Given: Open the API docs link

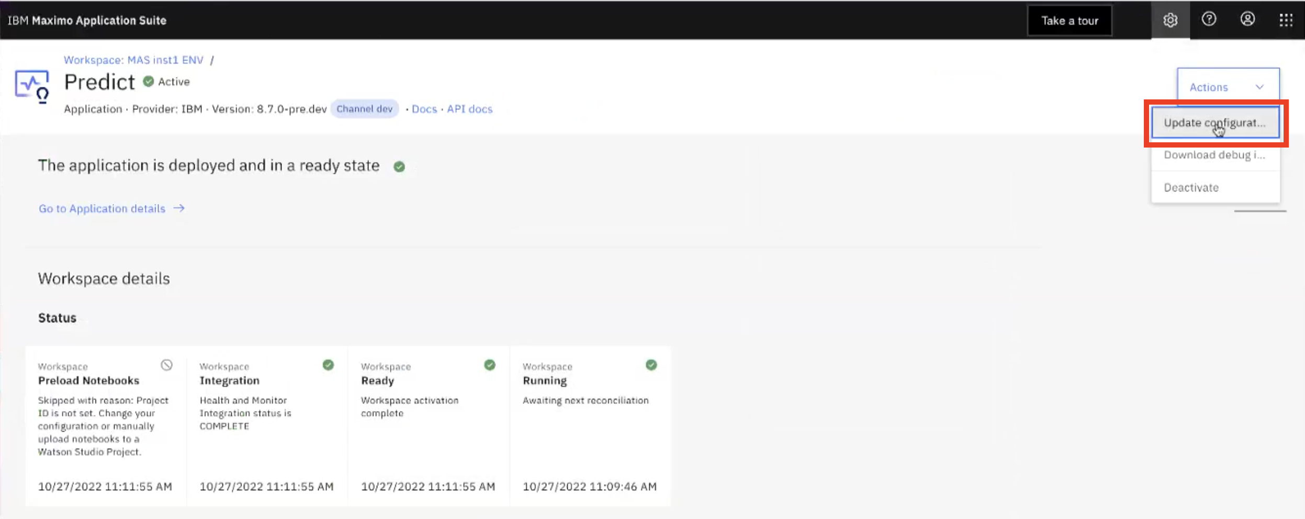Looking at the screenshot, I should click(469, 109).
